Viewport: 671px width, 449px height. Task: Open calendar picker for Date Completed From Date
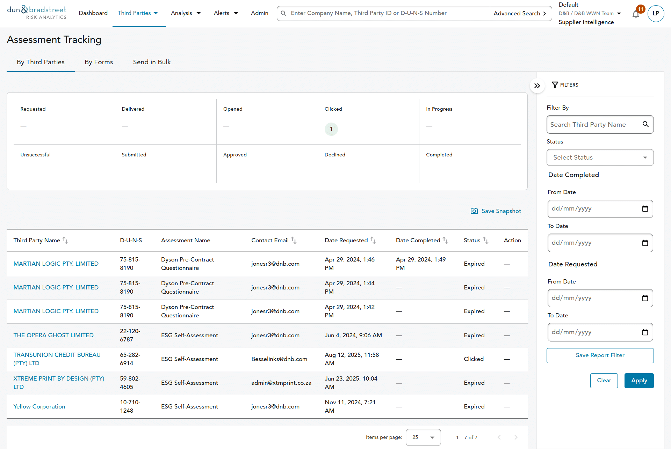[x=645, y=209]
